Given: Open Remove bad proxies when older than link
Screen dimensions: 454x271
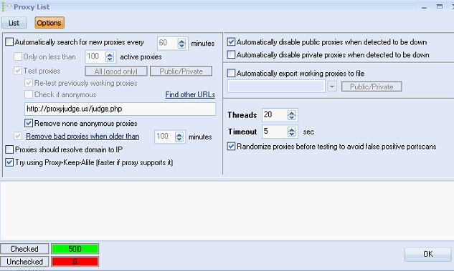Looking at the screenshot, I should [82, 137].
